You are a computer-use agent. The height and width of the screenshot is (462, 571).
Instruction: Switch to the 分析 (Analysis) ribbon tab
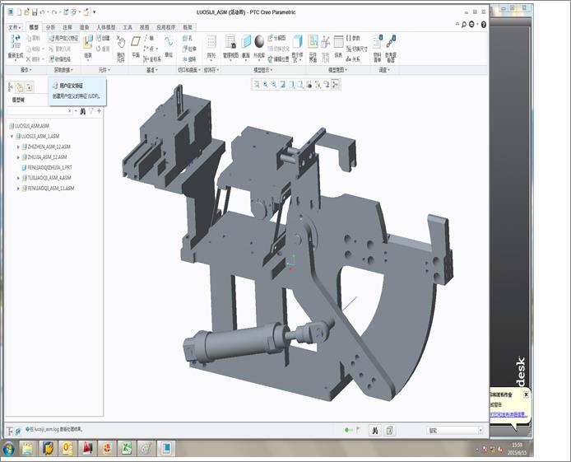[x=50, y=27]
